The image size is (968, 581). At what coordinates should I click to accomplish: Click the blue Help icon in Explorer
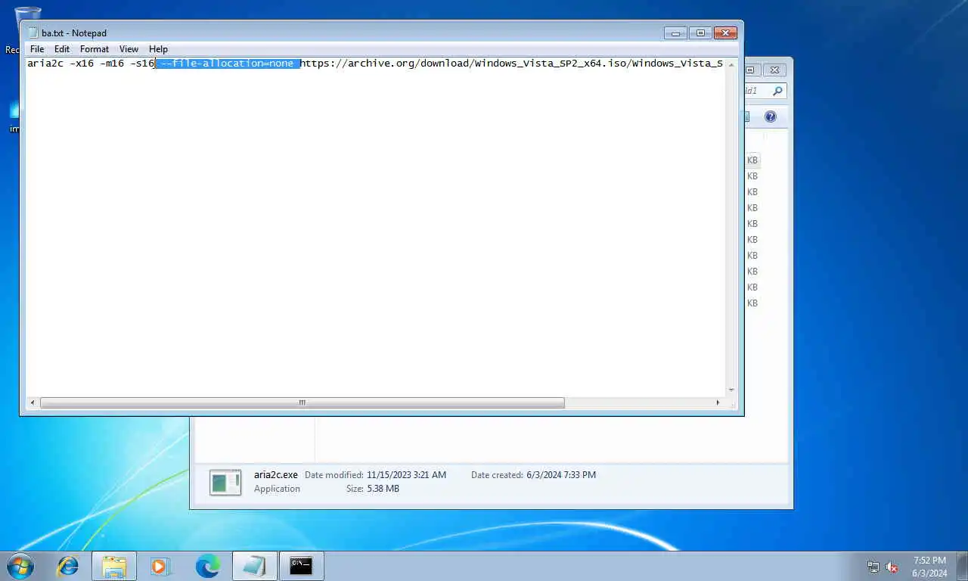point(771,117)
